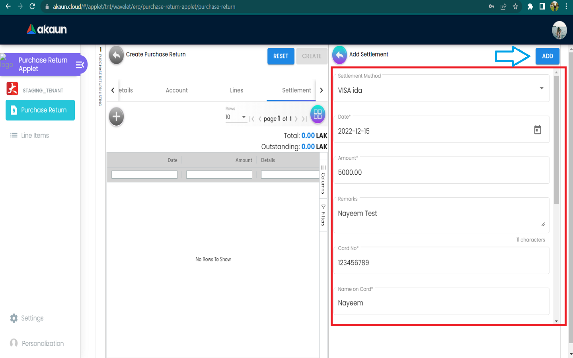Open the Chrome three-dot menu
Screen dimensions: 573x358
point(566,6)
